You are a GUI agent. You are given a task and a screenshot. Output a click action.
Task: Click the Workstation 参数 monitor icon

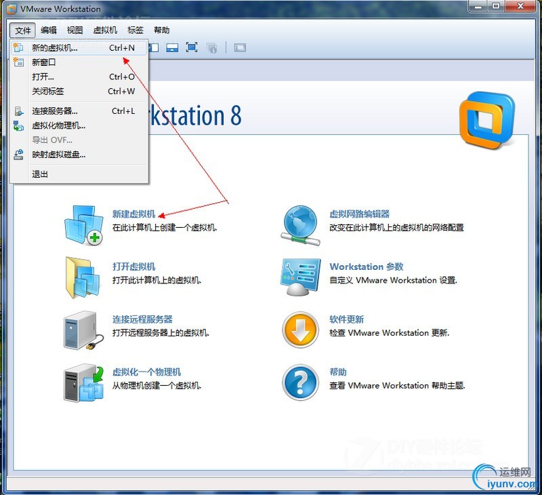(x=300, y=277)
